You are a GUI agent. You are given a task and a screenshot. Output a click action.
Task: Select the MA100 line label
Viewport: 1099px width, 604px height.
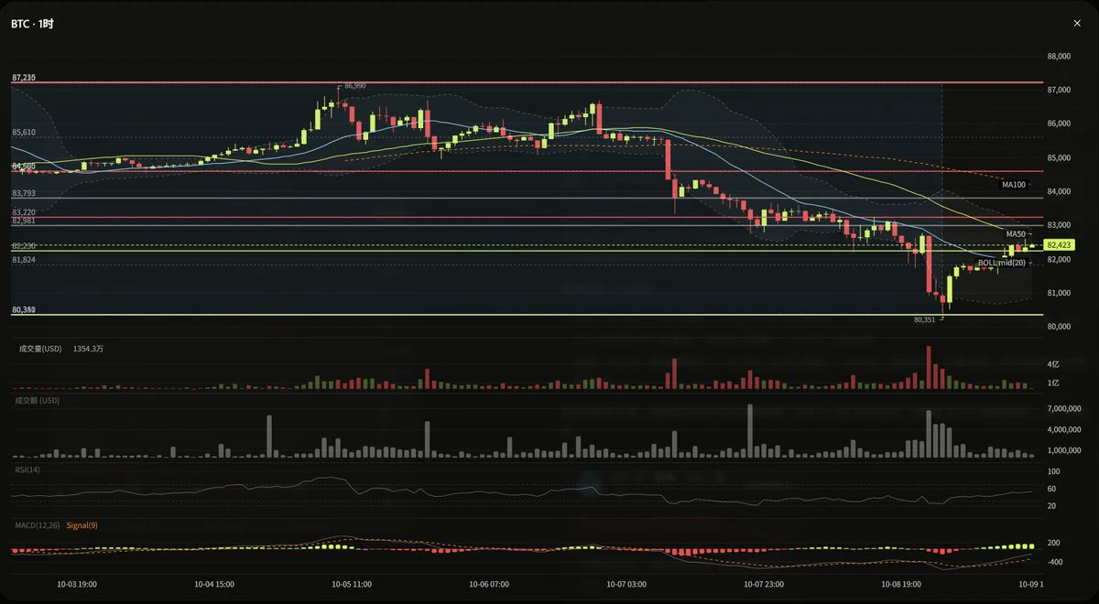[x=1014, y=185]
